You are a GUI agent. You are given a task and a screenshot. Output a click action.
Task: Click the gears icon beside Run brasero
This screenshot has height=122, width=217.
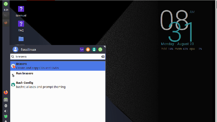click(13, 75)
